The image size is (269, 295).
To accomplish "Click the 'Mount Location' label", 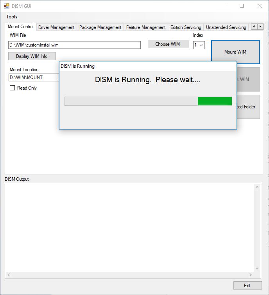I will tap(24, 70).
